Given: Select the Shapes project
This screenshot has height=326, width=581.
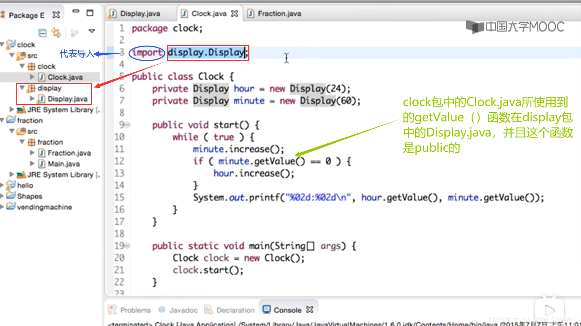Looking at the screenshot, I should click(29, 196).
